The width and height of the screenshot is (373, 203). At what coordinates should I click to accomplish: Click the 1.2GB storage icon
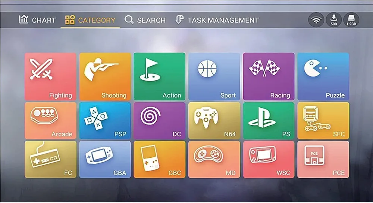click(351, 20)
